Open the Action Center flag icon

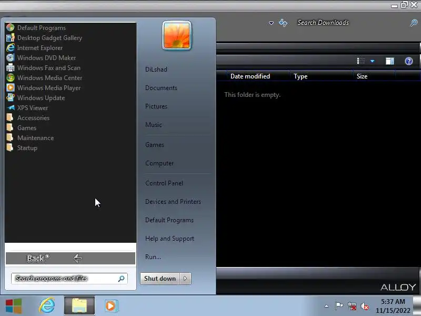pos(339,306)
